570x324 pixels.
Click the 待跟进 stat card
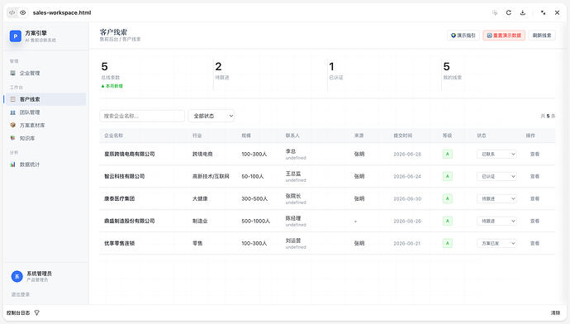270,76
